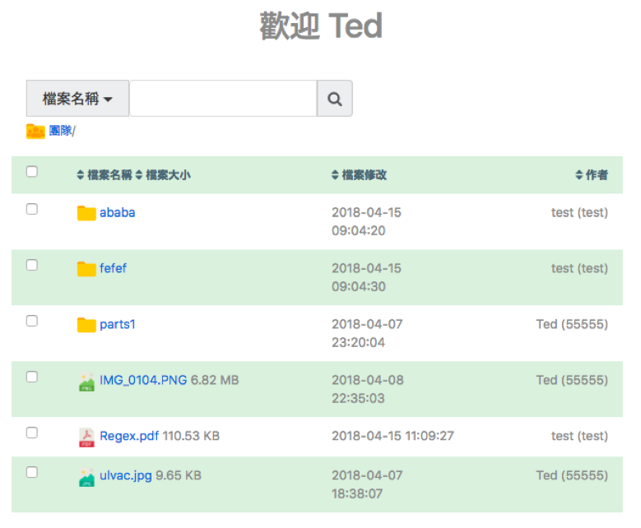Screen dimensions: 641x528
Task: Click the IMG_0104.PNG image file icon
Action: pos(86,381)
